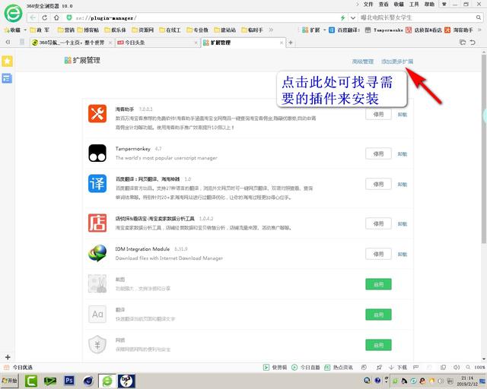Open the 工具 menu
Screen dimensions: 487x389
point(414,5)
